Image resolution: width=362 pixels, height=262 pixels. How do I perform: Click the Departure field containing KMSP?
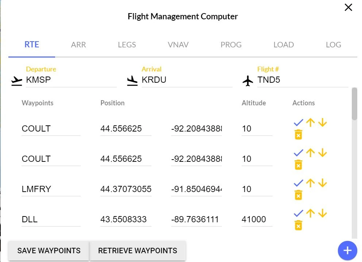[x=71, y=80]
